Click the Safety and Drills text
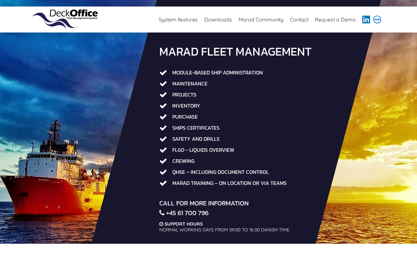 196,139
